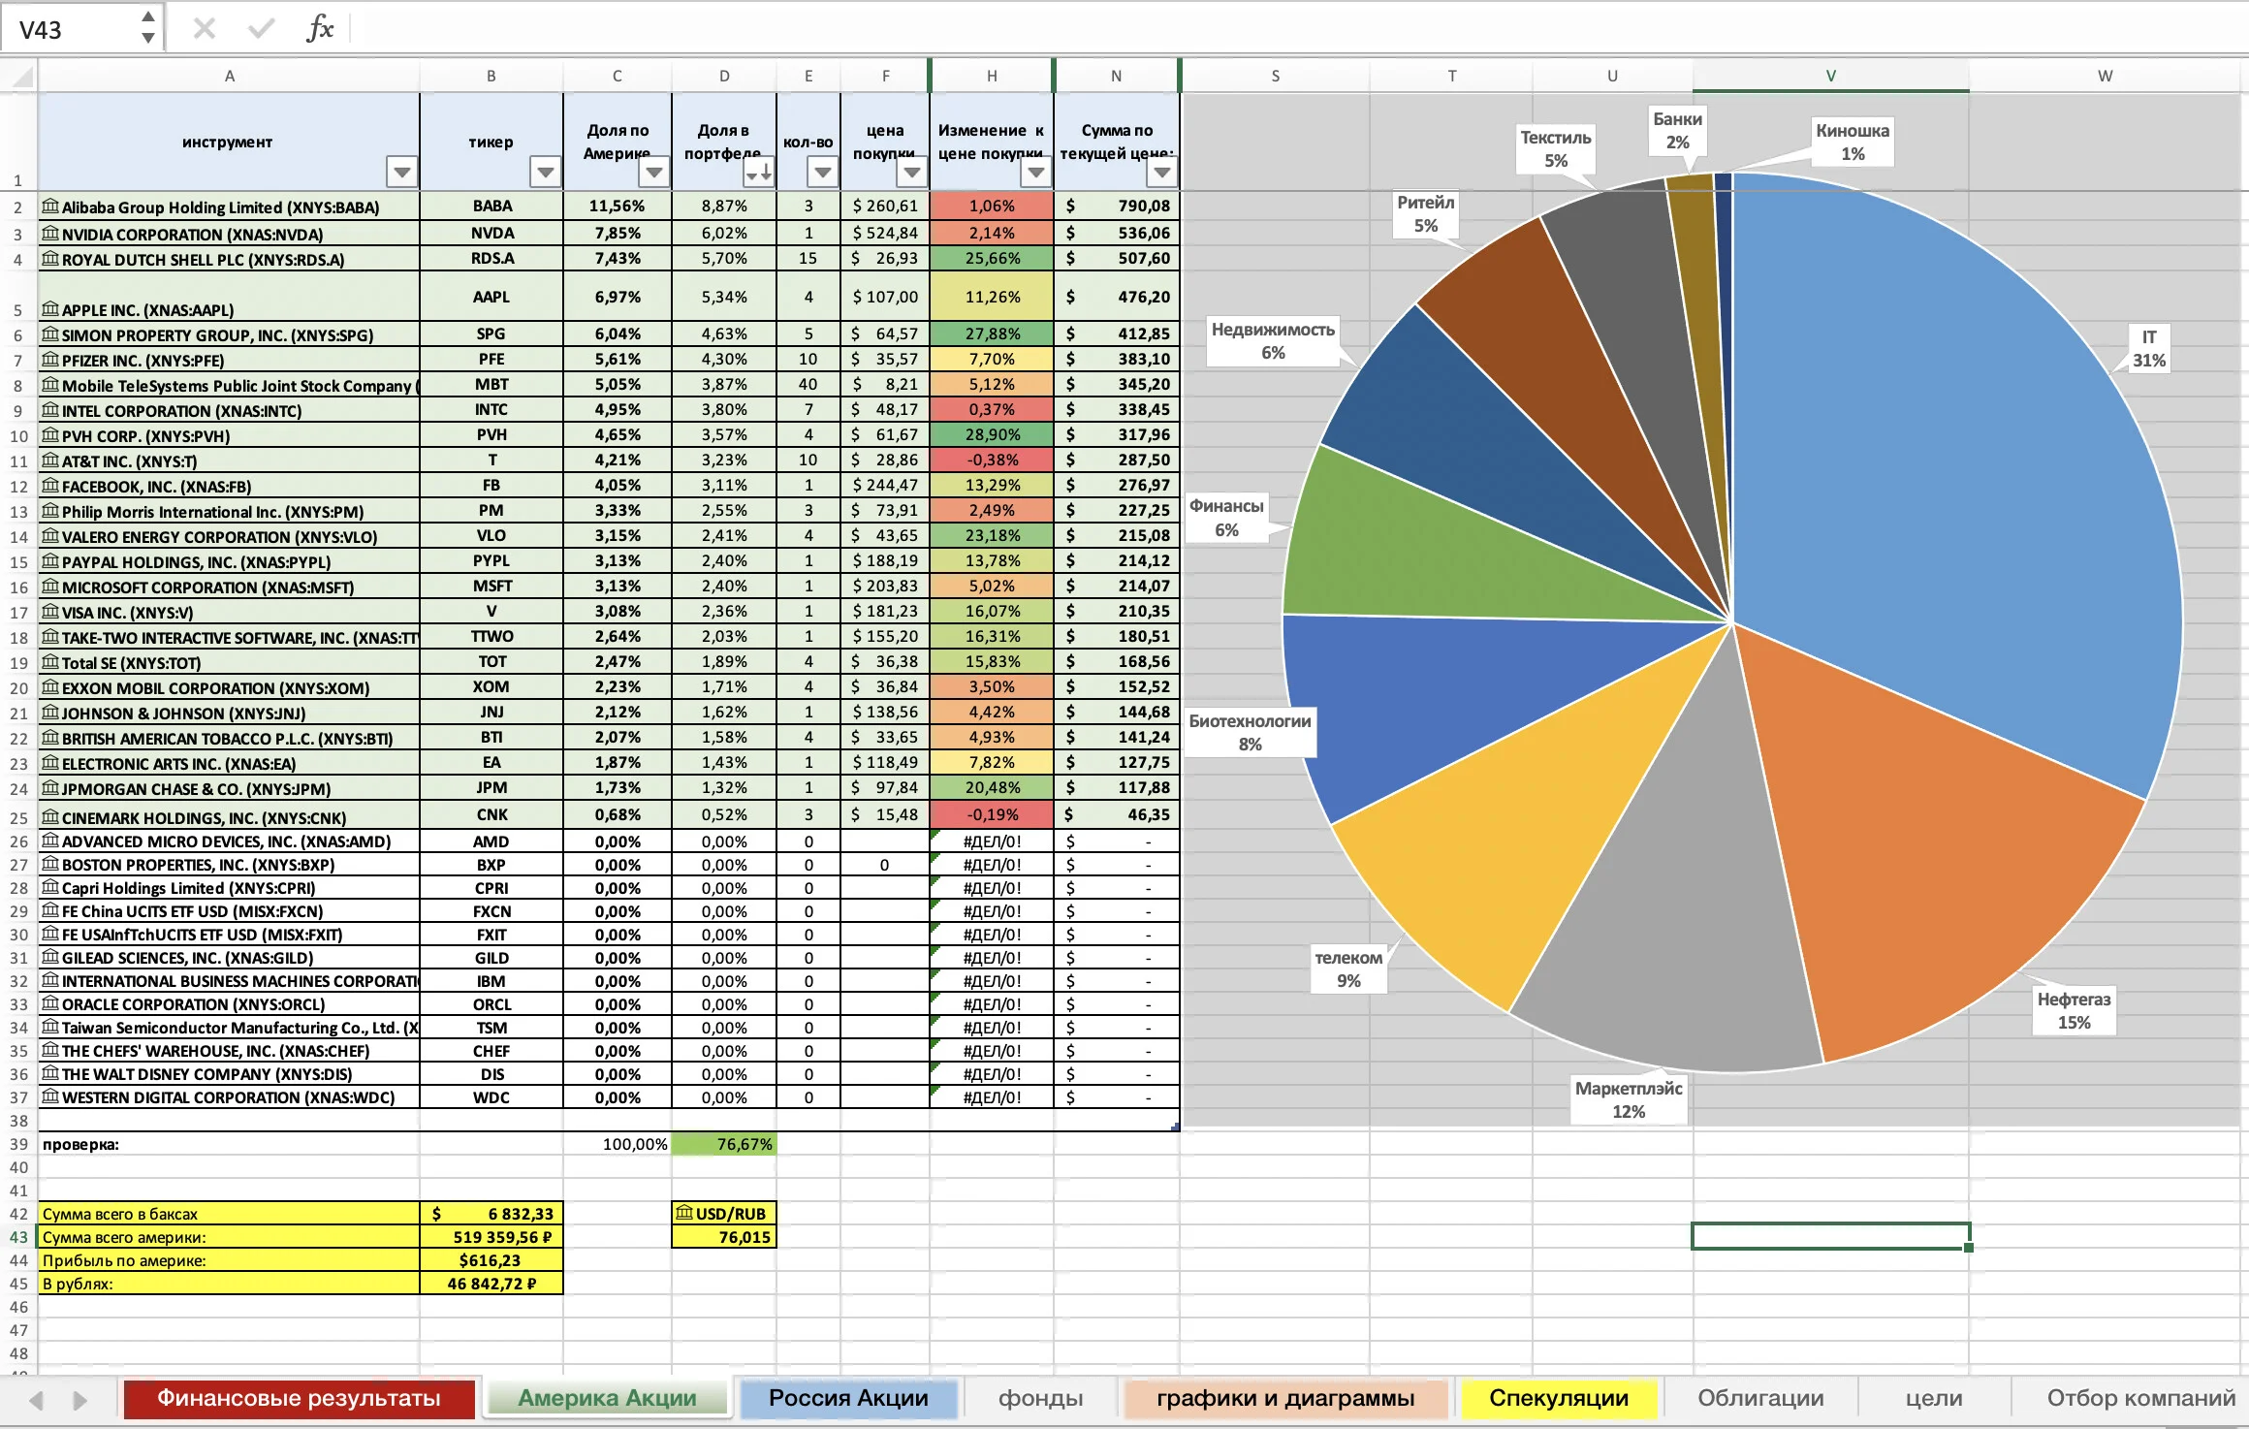Click the stock icon beside APPLE INC.
Viewport: 2249px width, 1429px height.
pos(50,308)
